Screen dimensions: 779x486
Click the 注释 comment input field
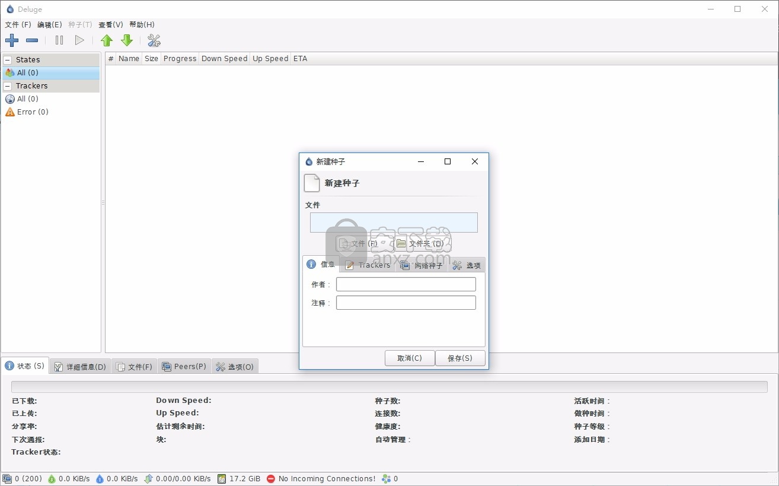(x=406, y=303)
